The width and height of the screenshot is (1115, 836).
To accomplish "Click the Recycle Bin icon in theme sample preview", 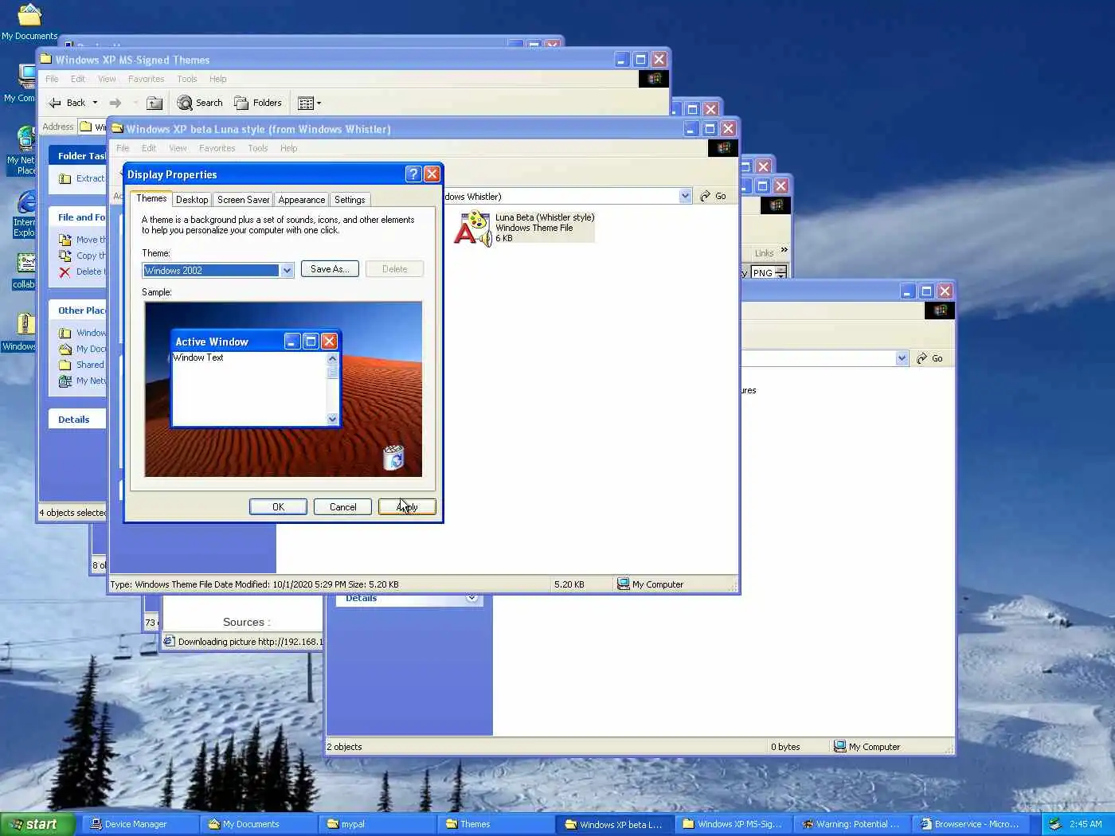I will tap(393, 458).
